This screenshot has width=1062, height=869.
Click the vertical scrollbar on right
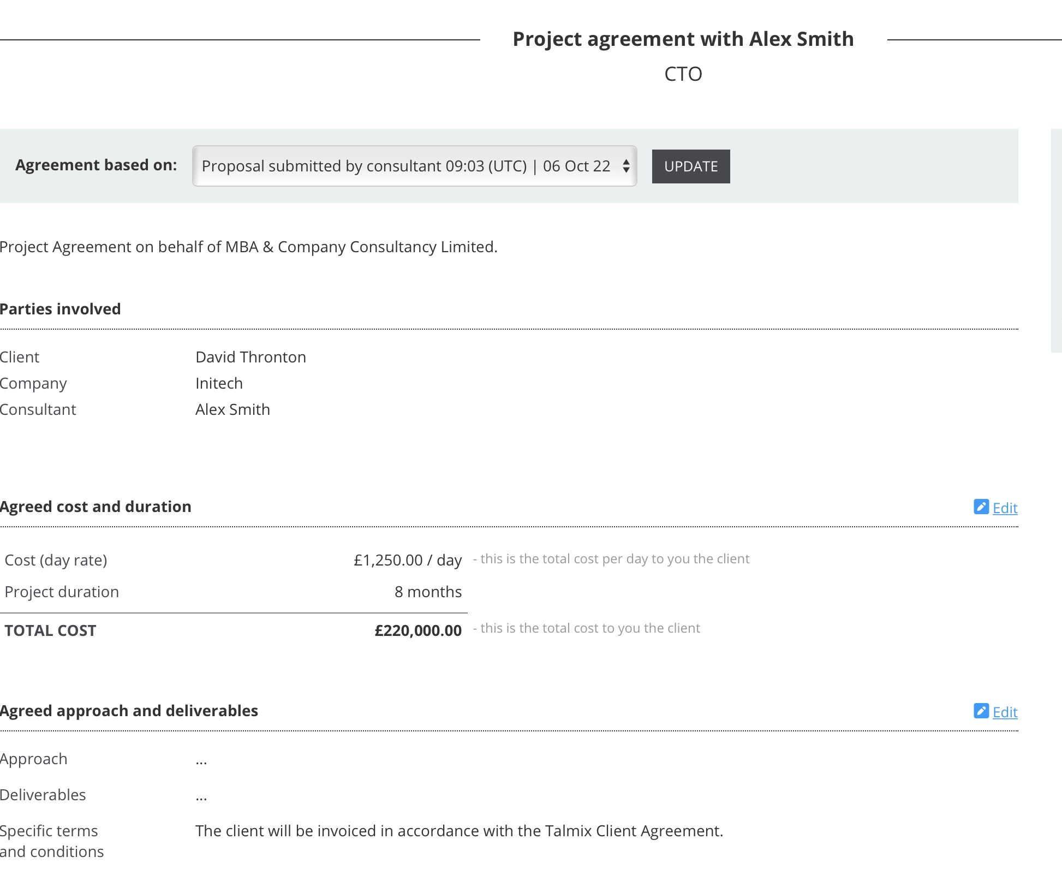pyautogui.click(x=1056, y=240)
